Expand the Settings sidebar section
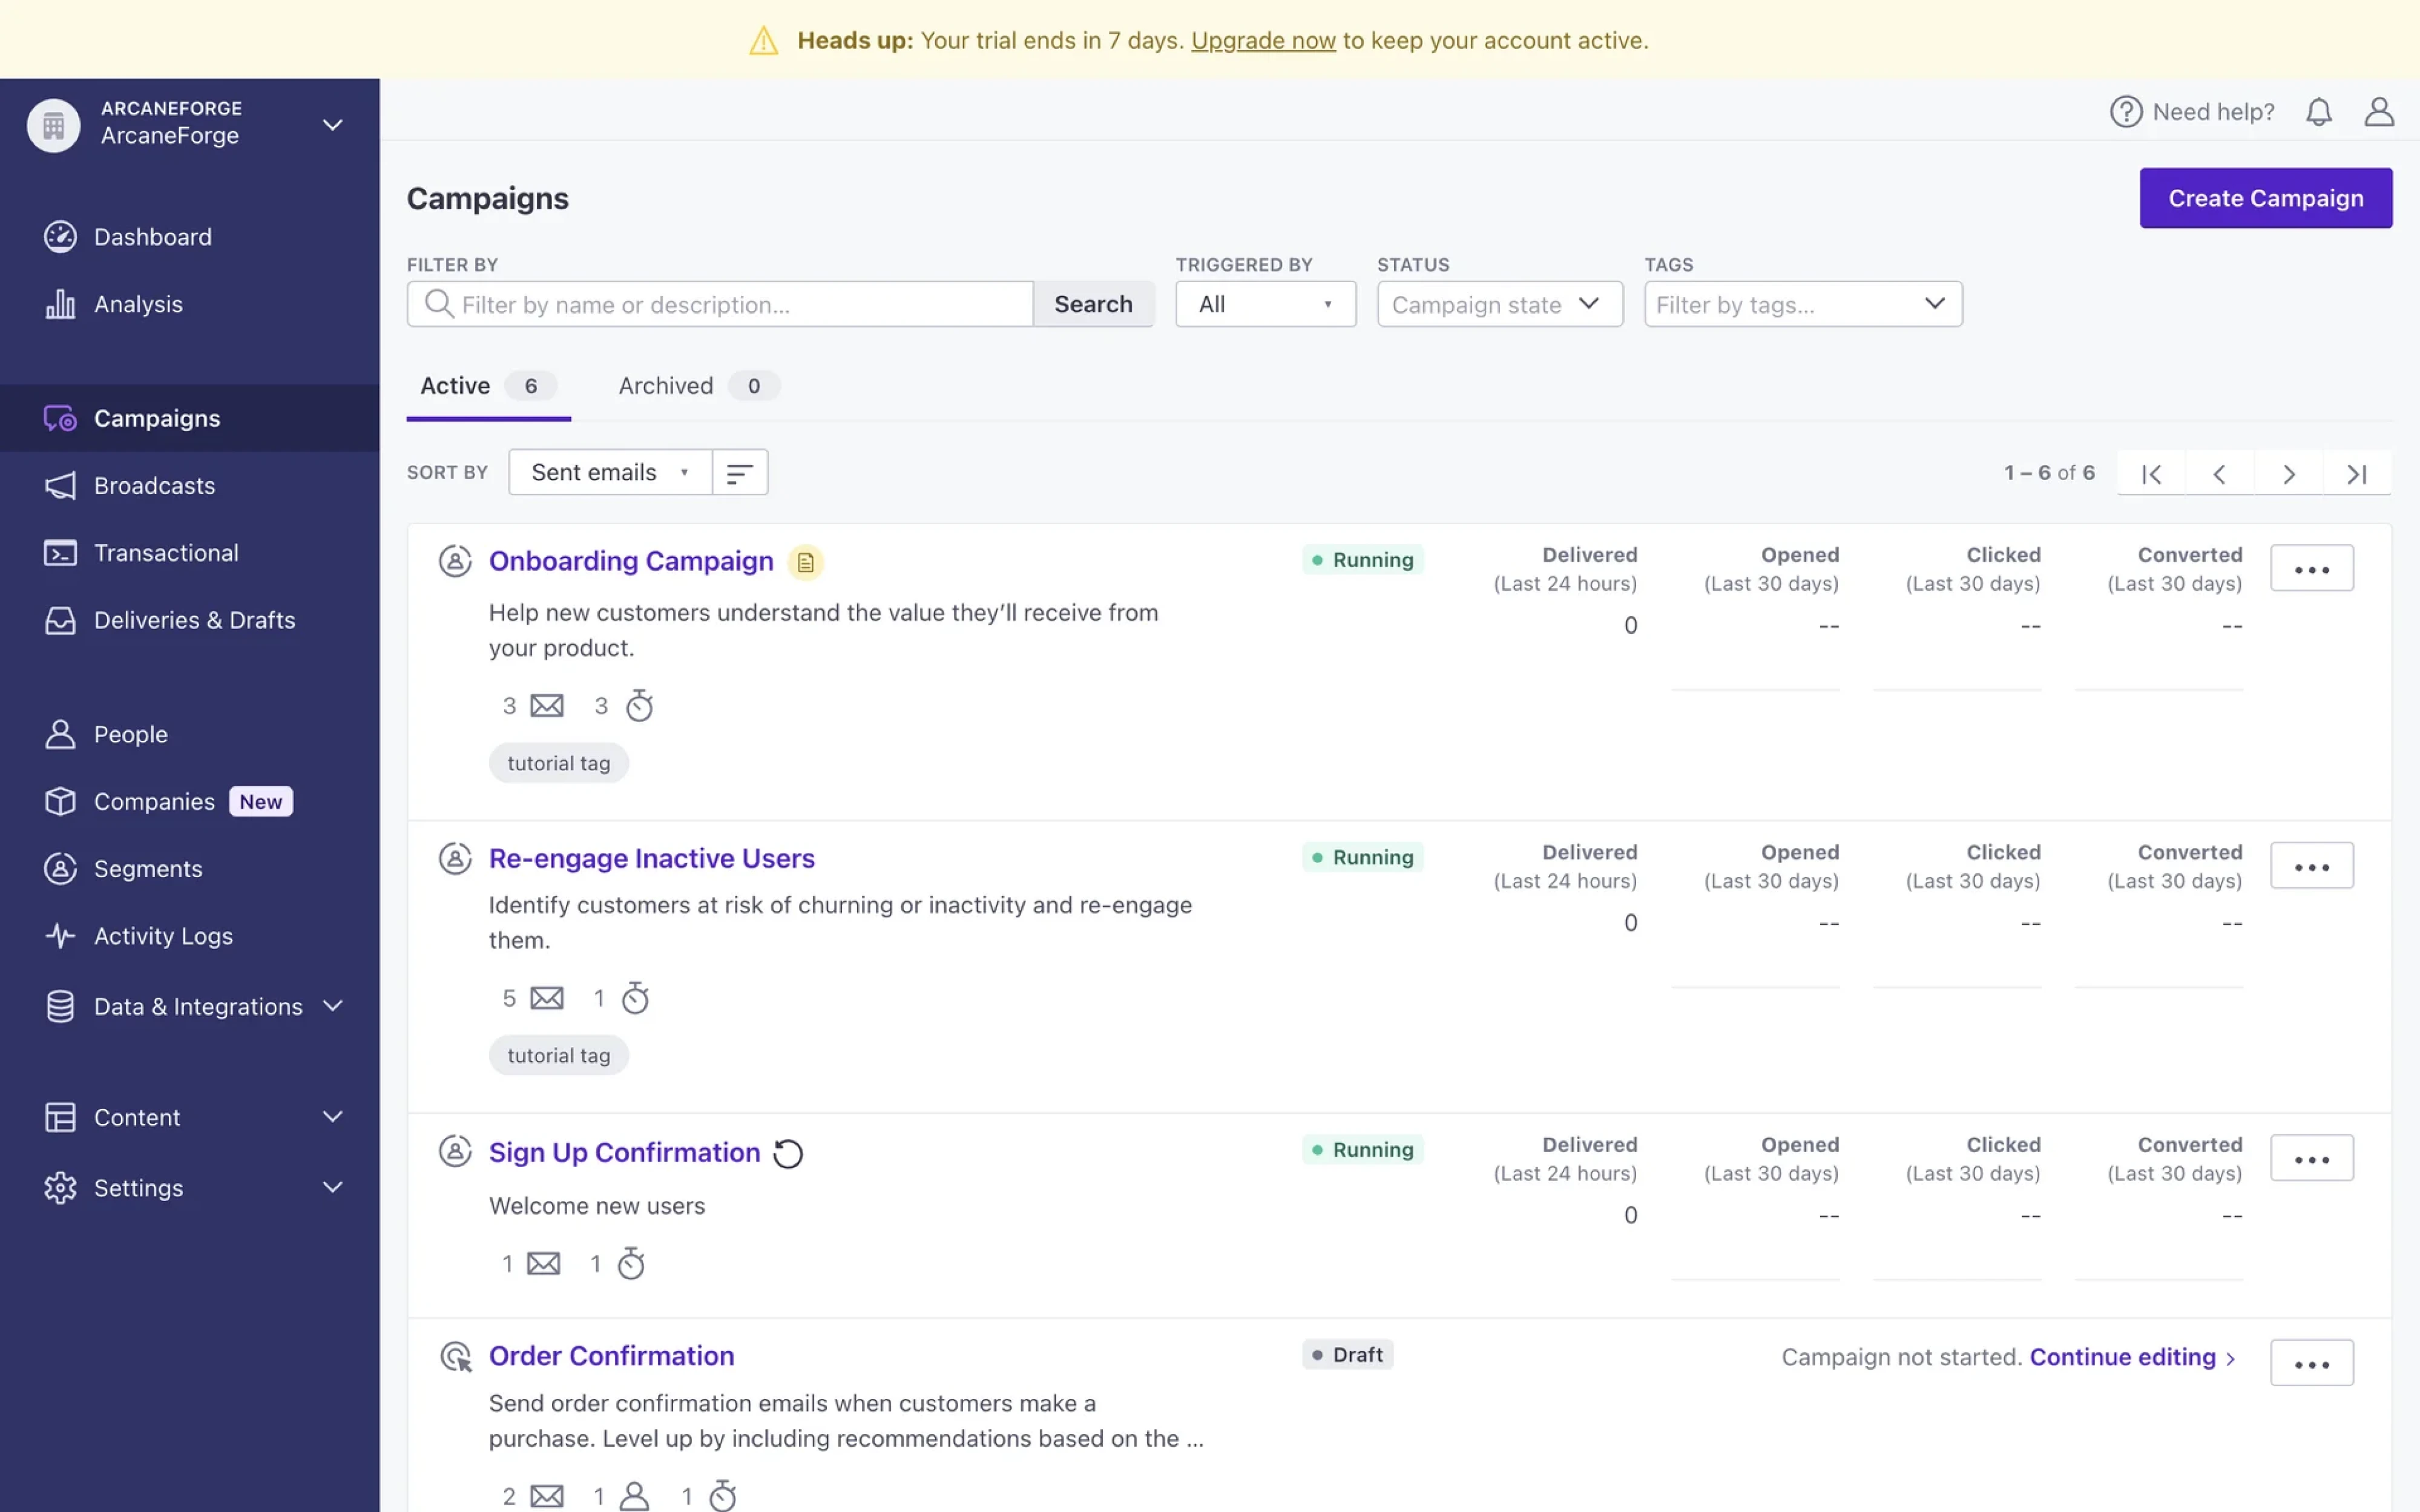 tap(333, 1187)
